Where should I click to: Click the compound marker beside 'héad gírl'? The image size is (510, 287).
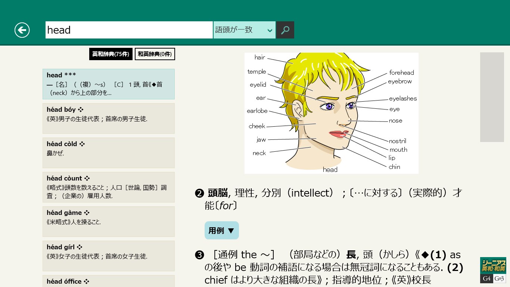tap(80, 247)
